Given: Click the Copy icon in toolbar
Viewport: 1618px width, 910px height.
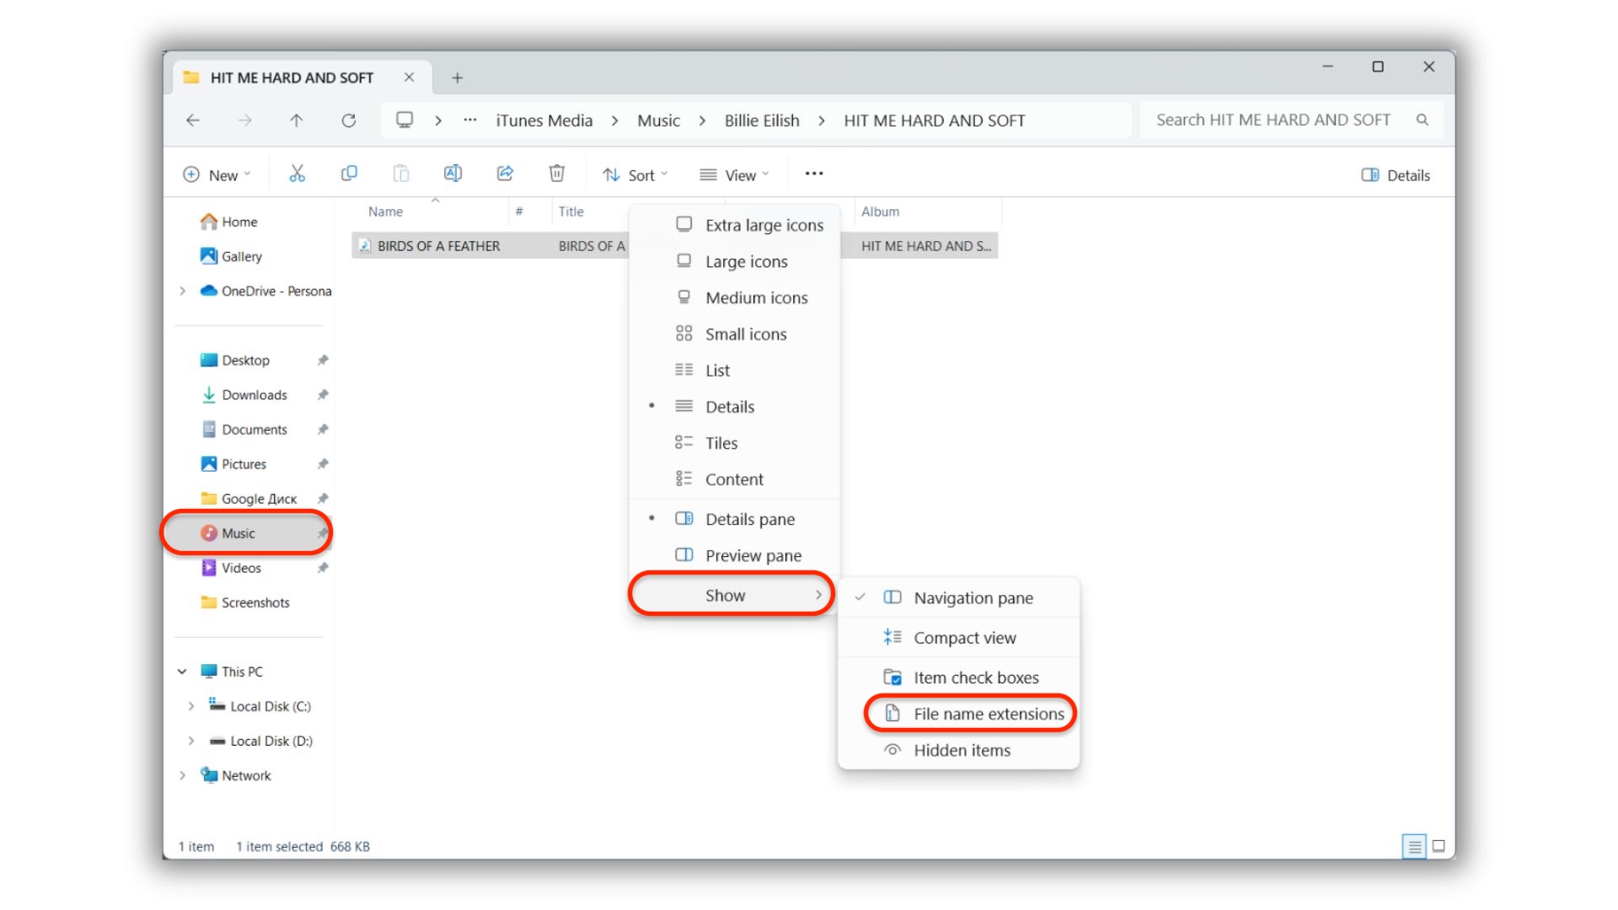Looking at the screenshot, I should (x=349, y=174).
